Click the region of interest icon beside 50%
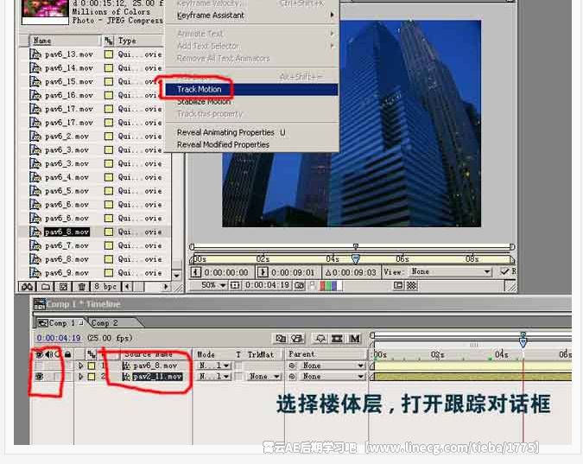The image size is (583, 464). [x=235, y=285]
